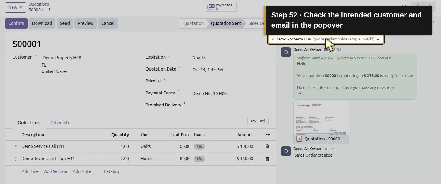This screenshot has width=441, height=184.
Task: Click the 6% tax tag on Demo Service Call
Action: coord(199,147)
